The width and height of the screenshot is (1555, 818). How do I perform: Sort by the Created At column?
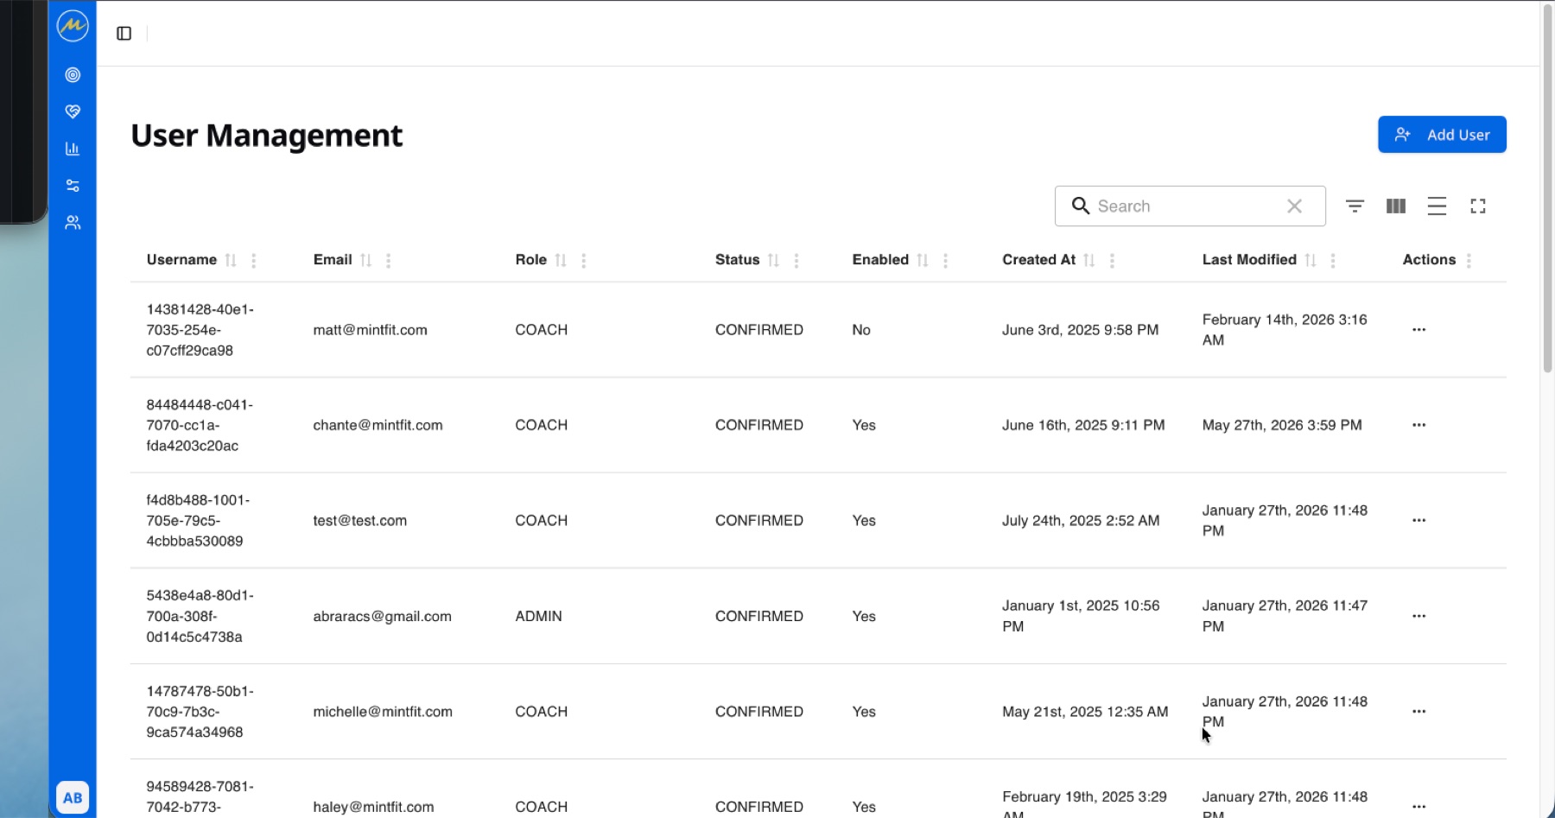point(1088,260)
